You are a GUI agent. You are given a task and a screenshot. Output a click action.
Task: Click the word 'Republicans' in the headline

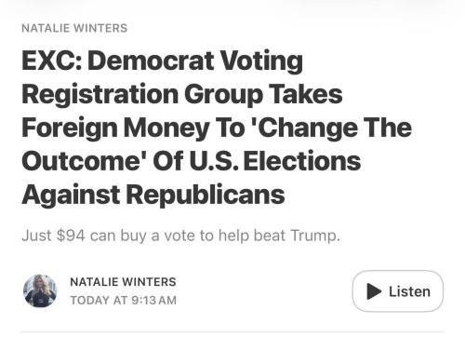[206, 195]
